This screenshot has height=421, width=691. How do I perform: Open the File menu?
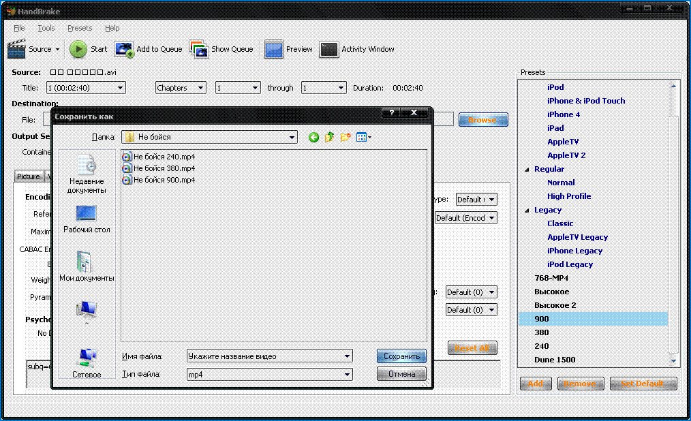click(19, 28)
